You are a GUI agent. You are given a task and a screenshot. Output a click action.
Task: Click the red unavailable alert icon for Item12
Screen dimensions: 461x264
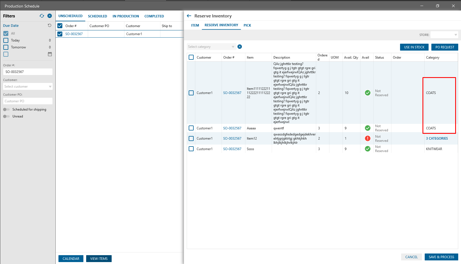(368, 138)
